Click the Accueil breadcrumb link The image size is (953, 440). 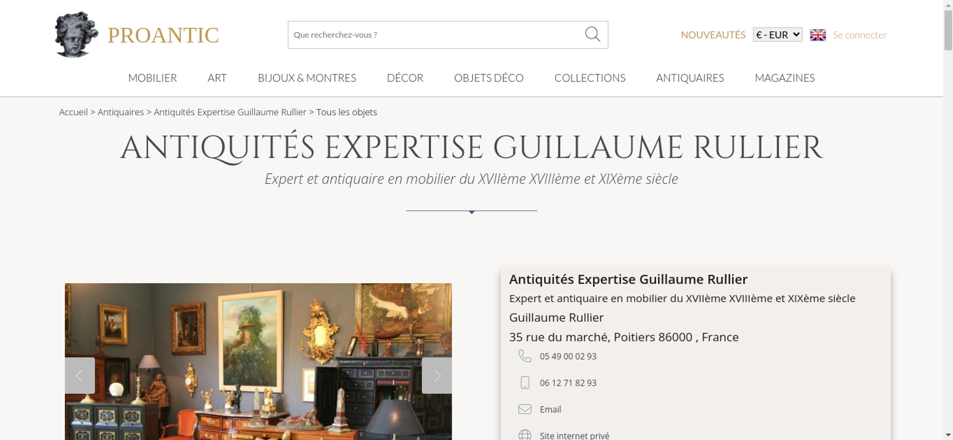point(73,112)
